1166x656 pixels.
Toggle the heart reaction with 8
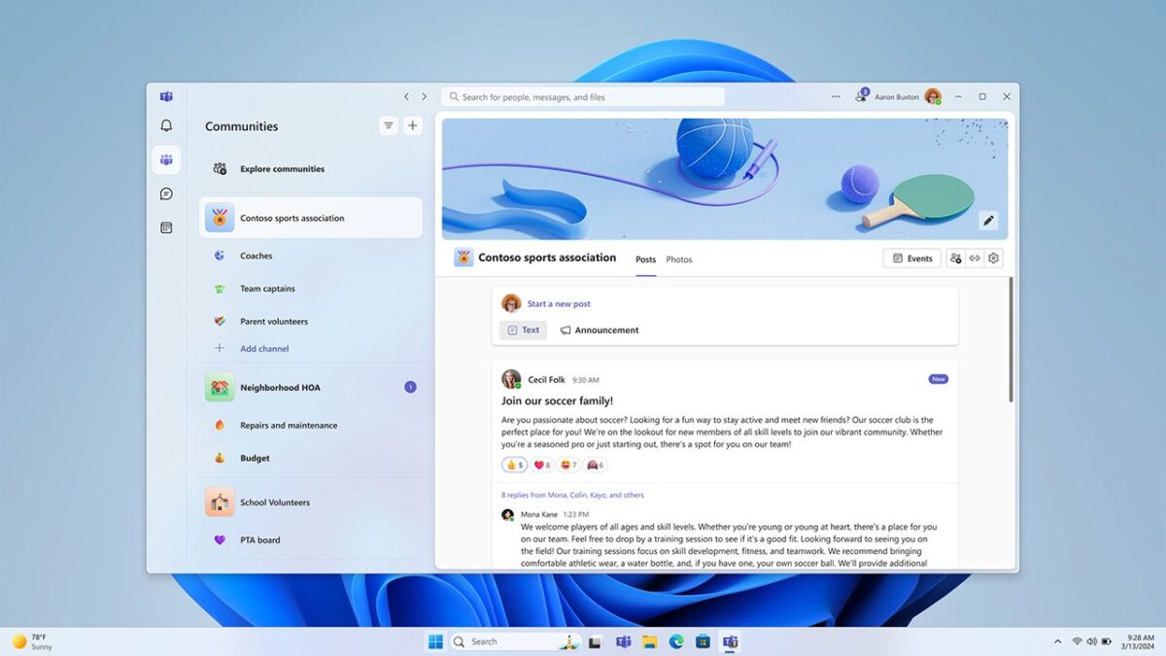point(542,465)
